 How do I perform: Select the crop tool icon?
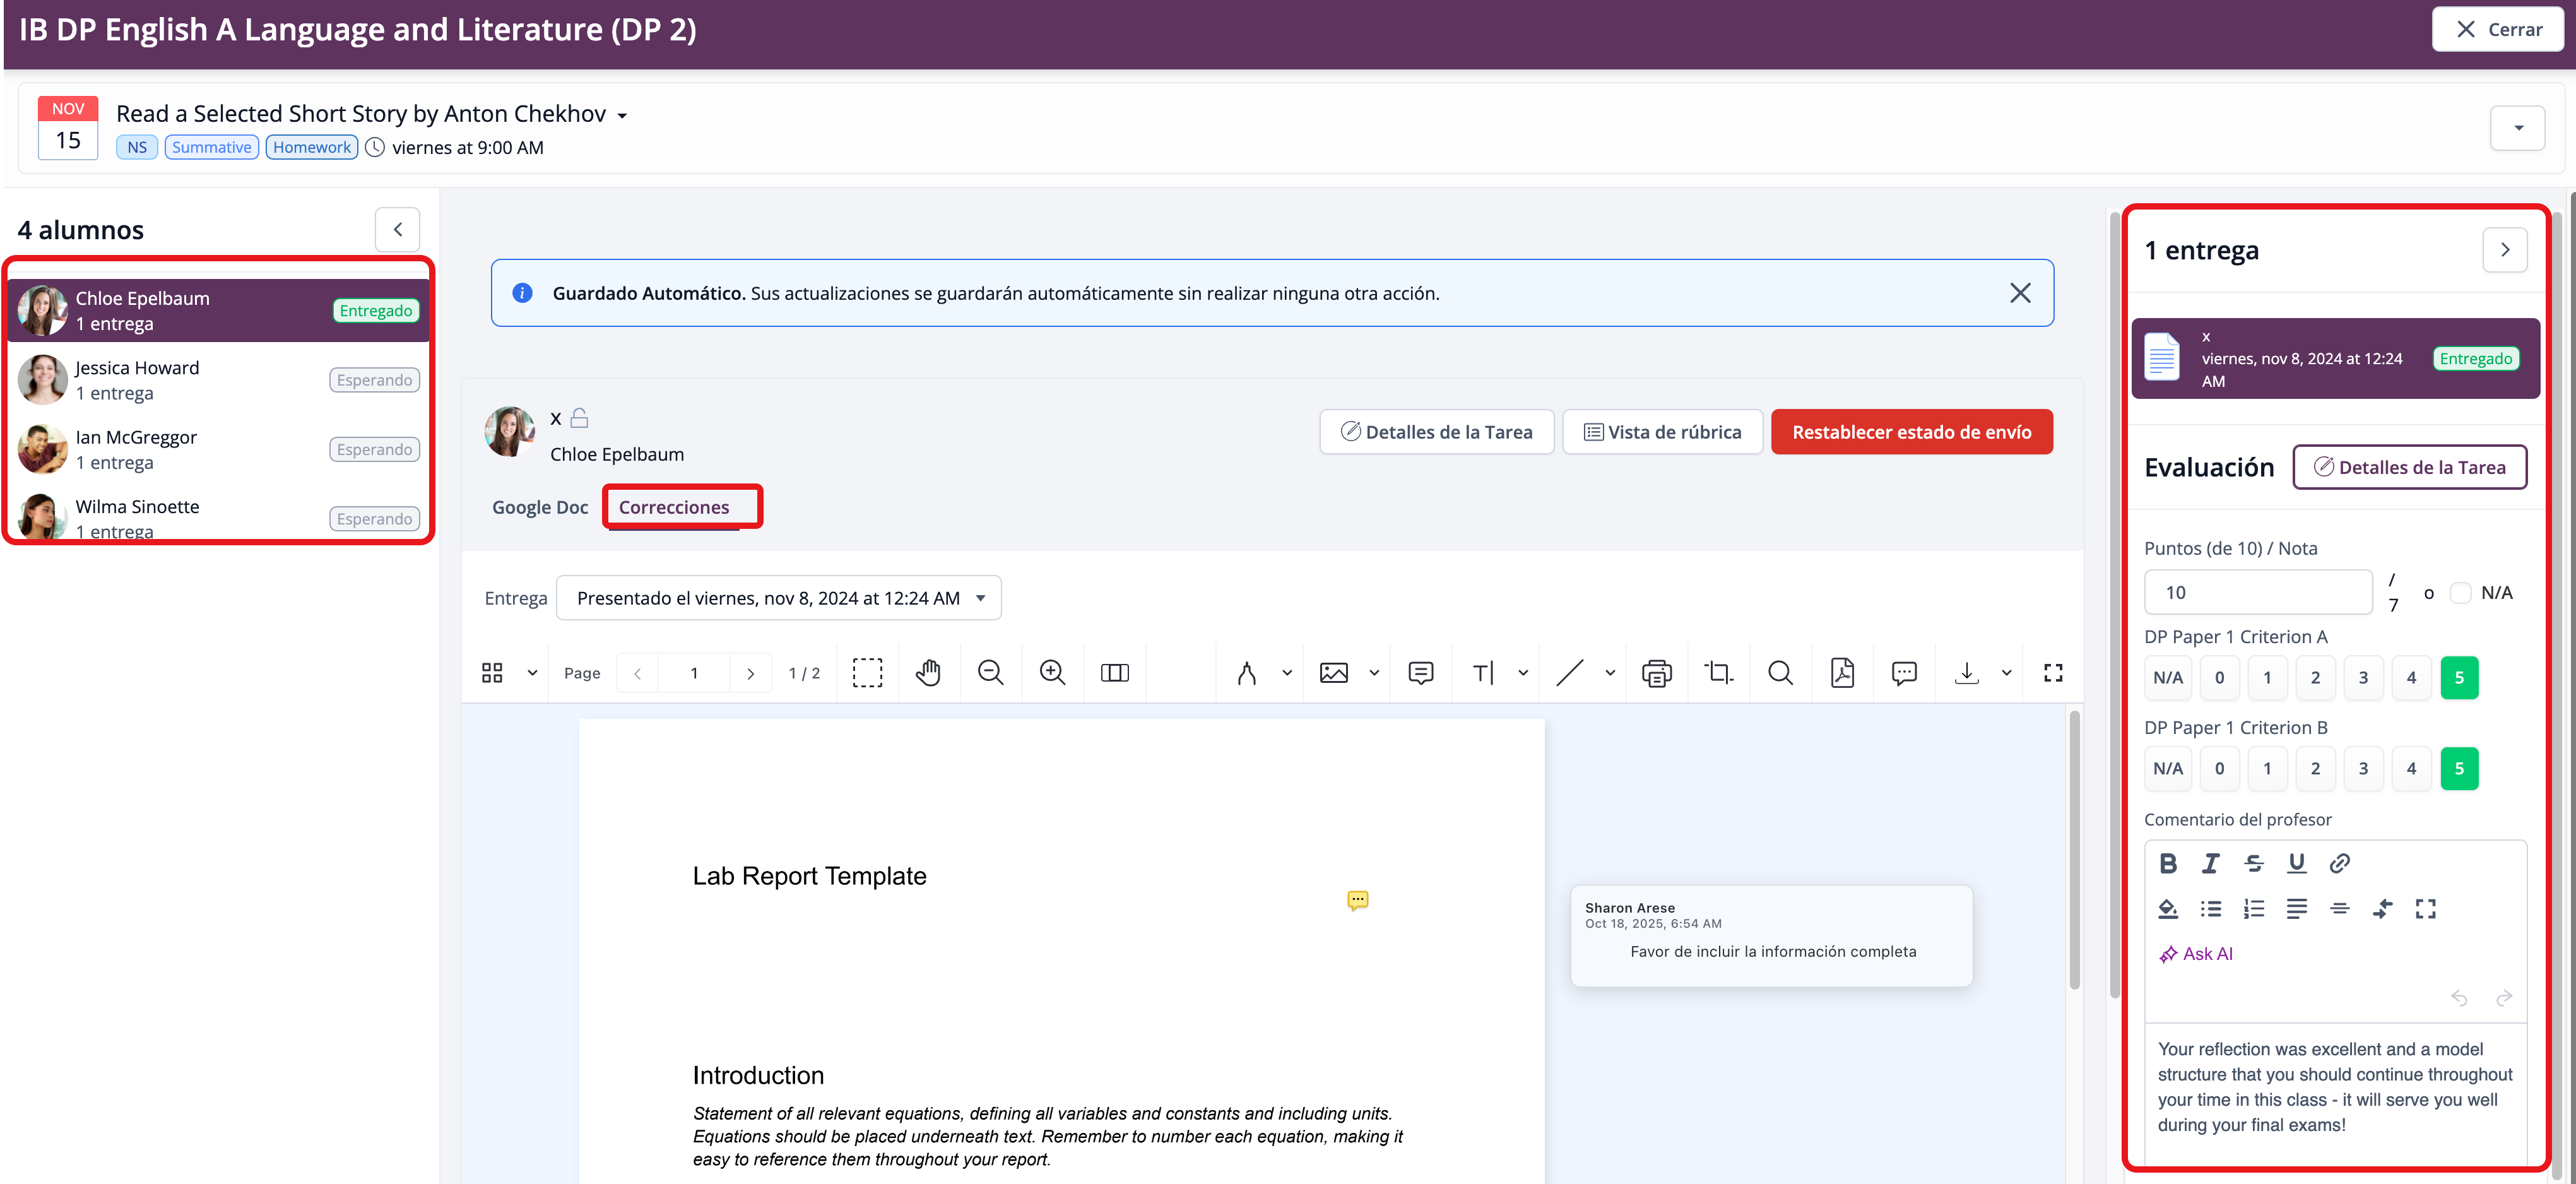pos(1718,673)
